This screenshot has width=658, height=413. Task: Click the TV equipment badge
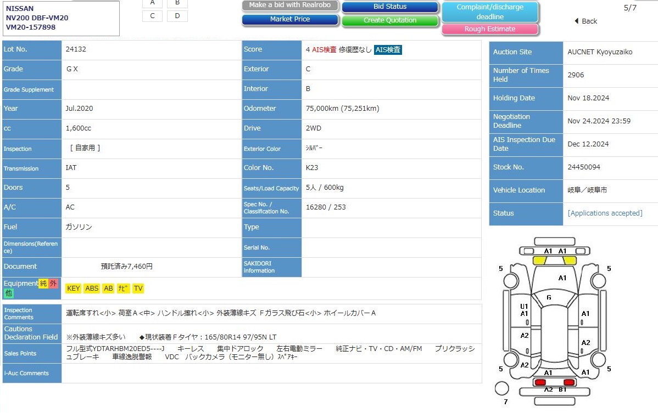click(138, 288)
